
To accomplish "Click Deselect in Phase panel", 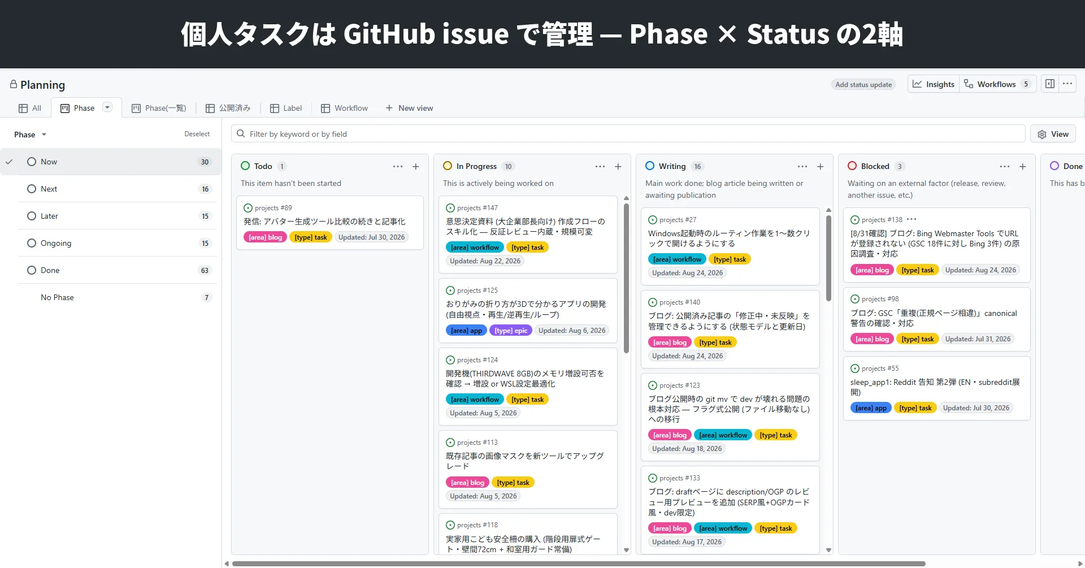I will pos(197,134).
